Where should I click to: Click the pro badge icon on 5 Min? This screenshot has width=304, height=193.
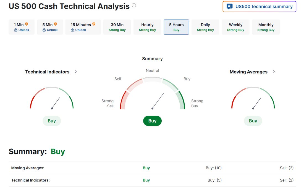point(55,24)
